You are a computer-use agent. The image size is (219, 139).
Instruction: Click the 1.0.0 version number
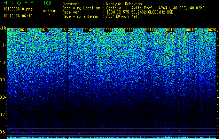coord(47,3)
